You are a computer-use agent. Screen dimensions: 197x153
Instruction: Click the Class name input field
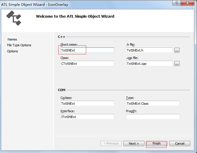point(87,64)
